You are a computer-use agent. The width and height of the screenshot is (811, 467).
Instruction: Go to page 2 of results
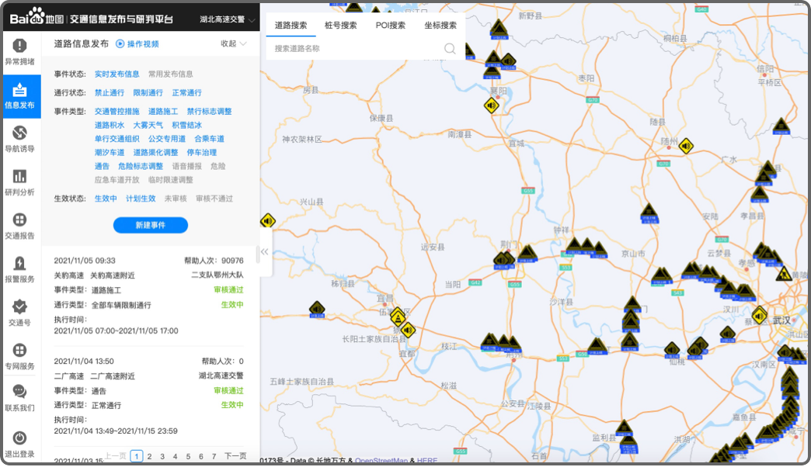(x=149, y=457)
